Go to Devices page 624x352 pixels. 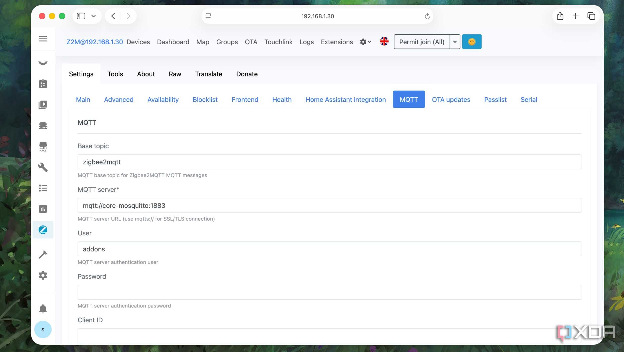[x=138, y=42]
